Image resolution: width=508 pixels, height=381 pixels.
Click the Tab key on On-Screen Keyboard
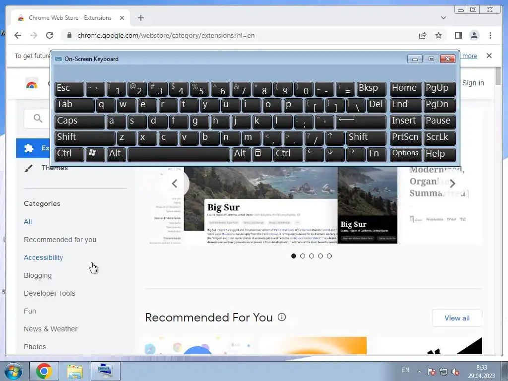(x=74, y=105)
